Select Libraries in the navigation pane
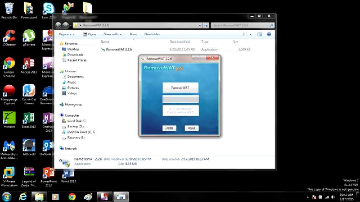This screenshot has height=202, width=360. pyautogui.click(x=71, y=71)
